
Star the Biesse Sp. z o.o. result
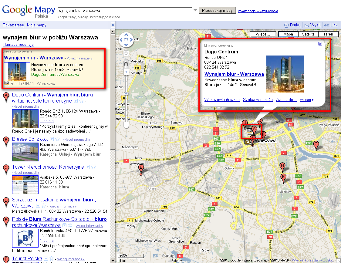tap(57, 139)
